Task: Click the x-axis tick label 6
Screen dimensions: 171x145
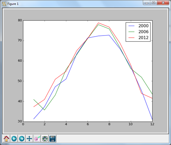Action: 88,124
